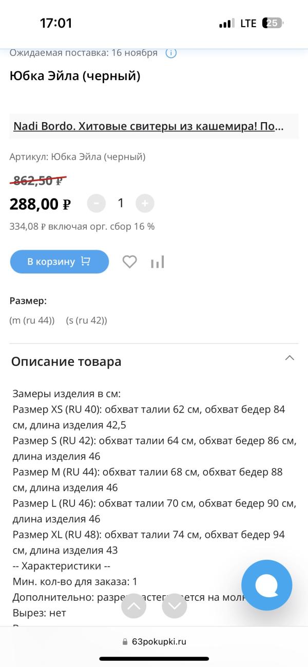Tap the Описание товара section heading
Image resolution: width=308 pixels, height=667 pixels.
point(66,362)
